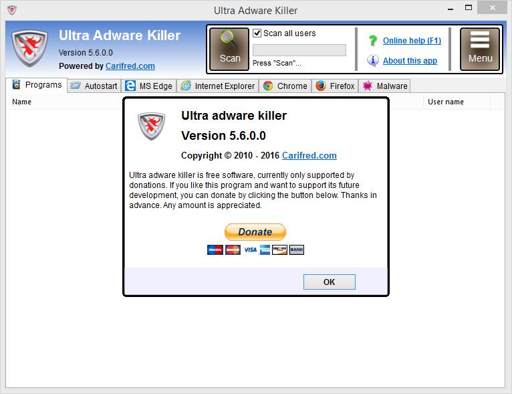This screenshot has height=394, width=512.
Task: Click the hamburger lines icon on Menu
Action: pyautogui.click(x=480, y=39)
